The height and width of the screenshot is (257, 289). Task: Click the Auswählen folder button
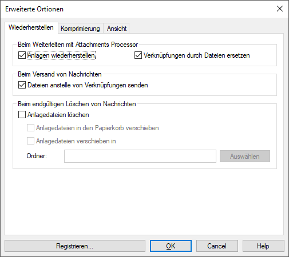pos(245,156)
